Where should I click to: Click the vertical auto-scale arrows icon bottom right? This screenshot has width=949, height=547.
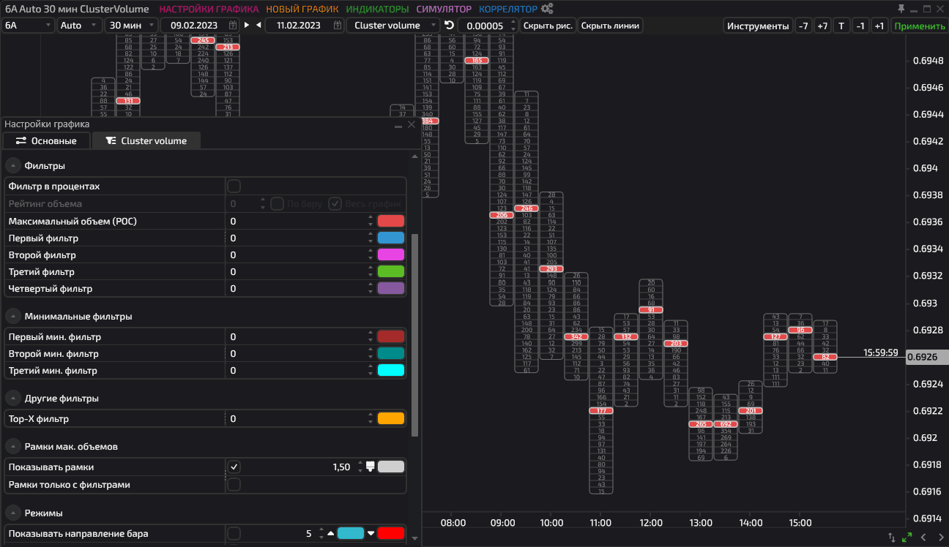click(891, 537)
